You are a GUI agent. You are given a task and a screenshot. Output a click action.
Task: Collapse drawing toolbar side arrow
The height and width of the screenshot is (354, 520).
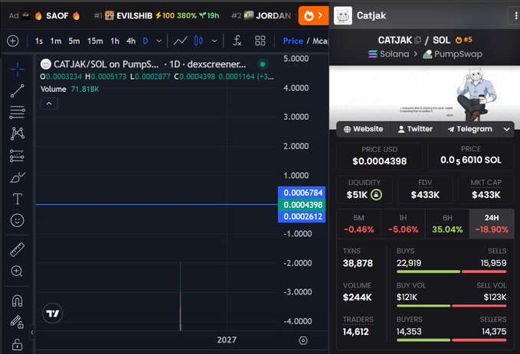coord(32,332)
